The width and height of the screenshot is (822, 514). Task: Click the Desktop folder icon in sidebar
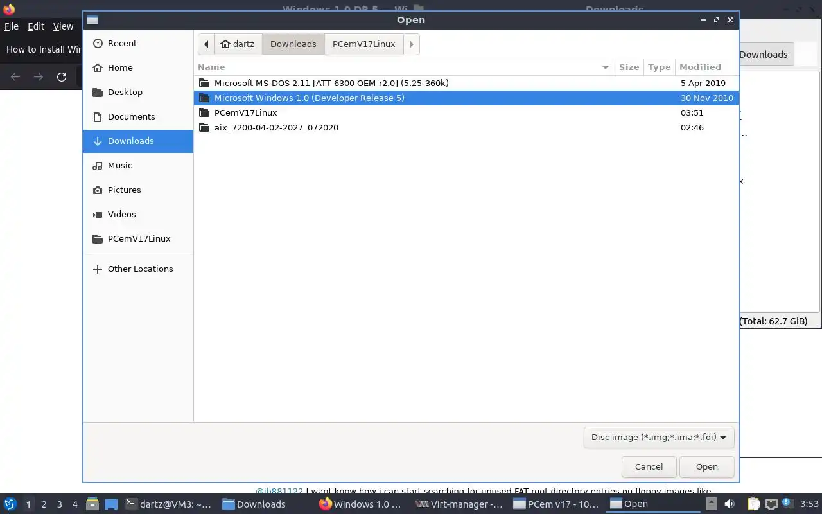(98, 92)
